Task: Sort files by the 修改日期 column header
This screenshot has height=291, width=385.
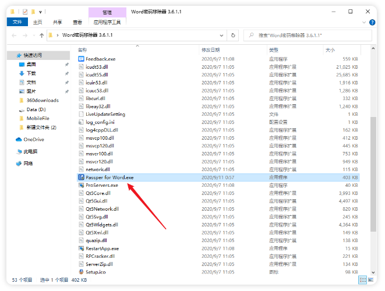Action: click(x=211, y=50)
